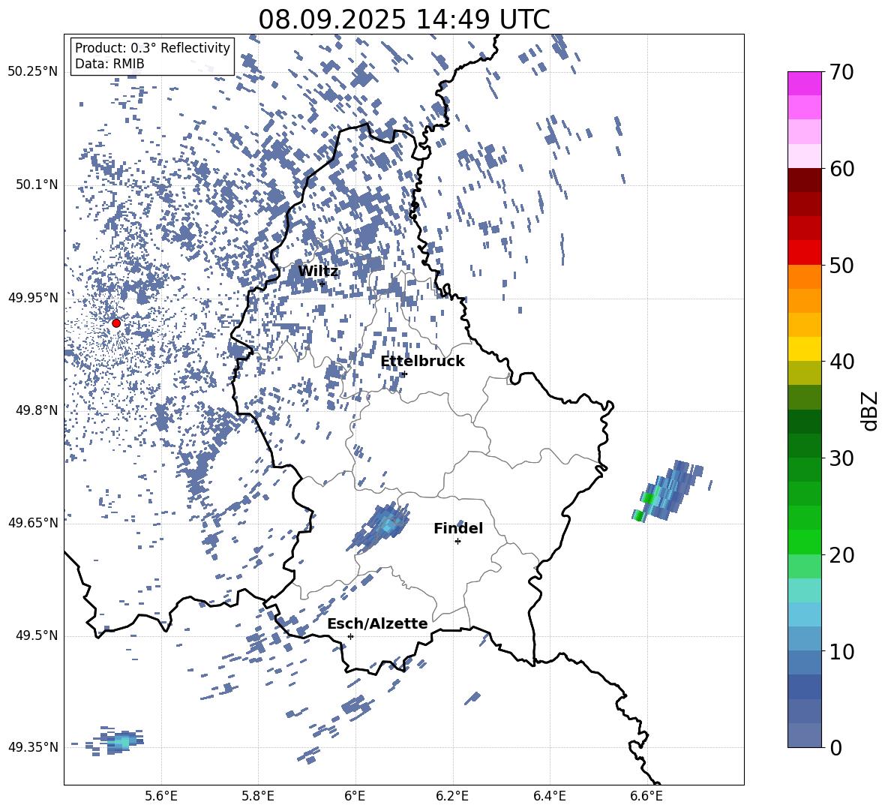Click the colorbar tick value 20
Screen dimensions: 888x811
pyautogui.click(x=841, y=554)
